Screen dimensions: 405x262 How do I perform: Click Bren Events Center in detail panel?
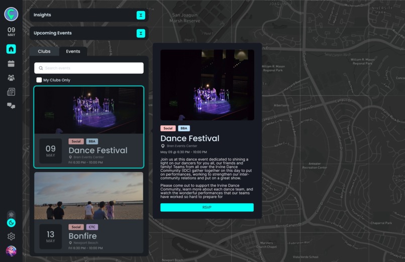point(182,146)
